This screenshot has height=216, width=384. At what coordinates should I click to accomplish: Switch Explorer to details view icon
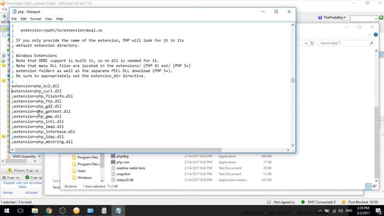(x=368, y=187)
